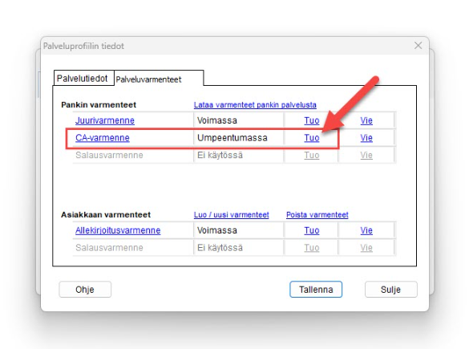Open the Allekirjoitusvarmenne certificate link
Screen dimensions: 469x349
coord(118,230)
